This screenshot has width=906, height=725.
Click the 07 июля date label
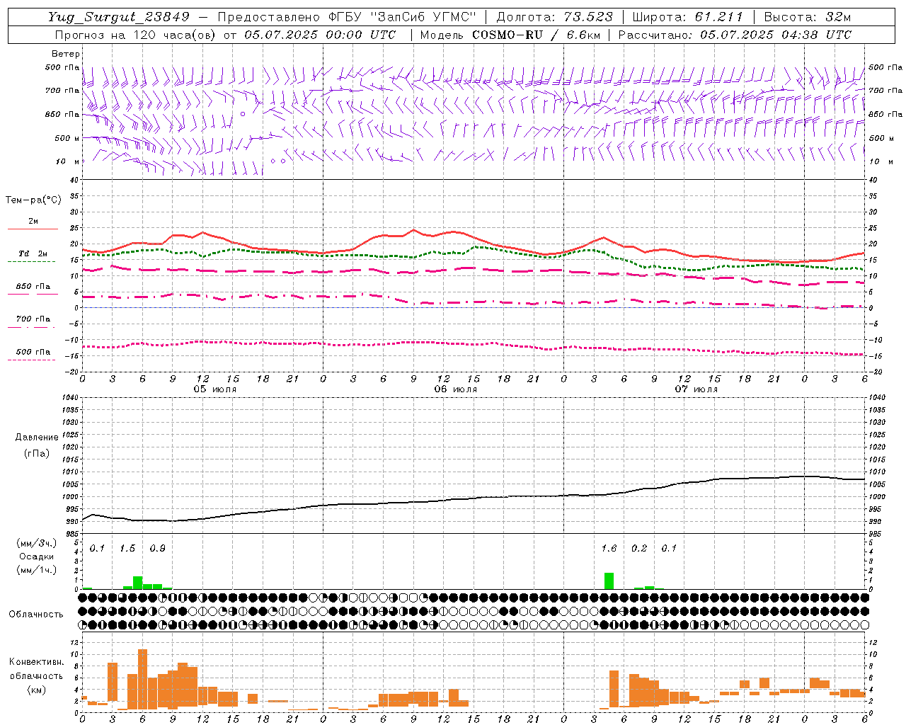(x=696, y=389)
